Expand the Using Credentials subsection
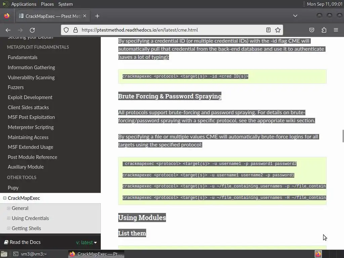The image size is (344, 258). pyautogui.click(x=8, y=218)
